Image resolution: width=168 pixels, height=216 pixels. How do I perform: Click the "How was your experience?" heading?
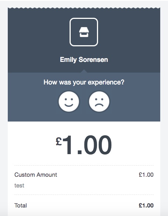click(84, 82)
